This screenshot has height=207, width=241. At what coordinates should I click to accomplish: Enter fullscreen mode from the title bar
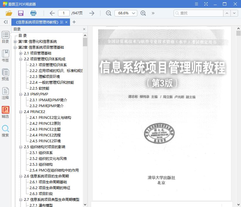tap(206, 4)
